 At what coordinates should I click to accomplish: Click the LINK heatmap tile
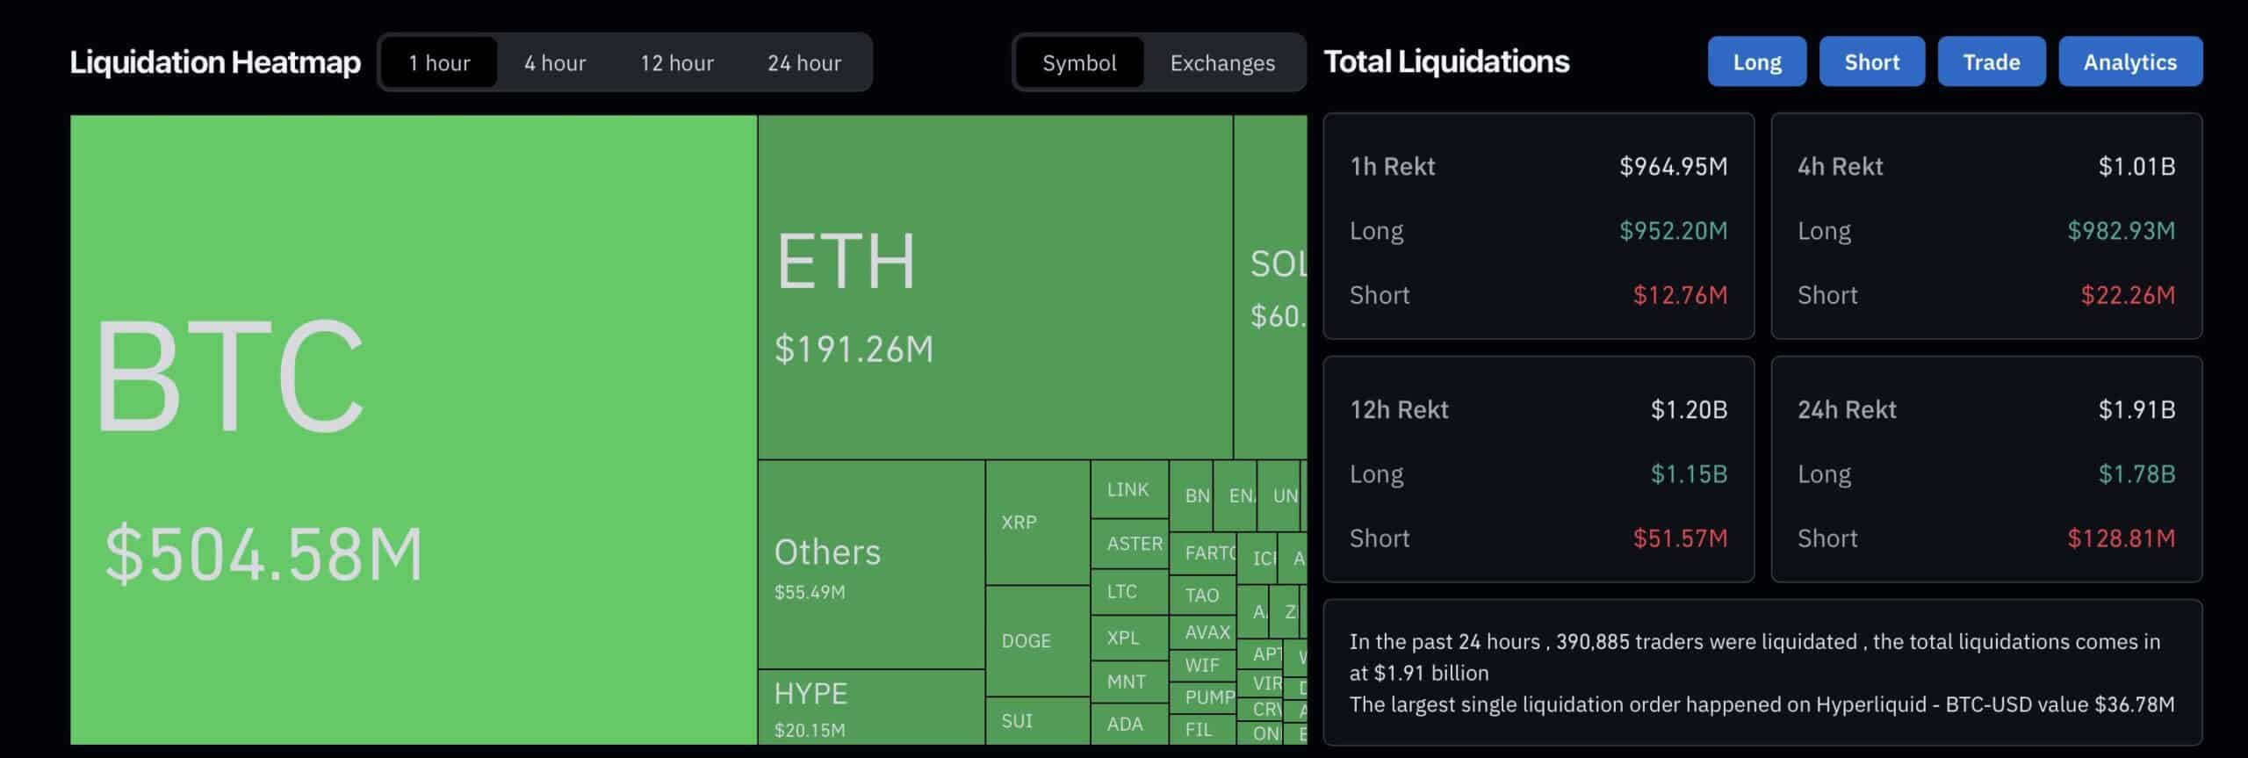pyautogui.click(x=1128, y=489)
